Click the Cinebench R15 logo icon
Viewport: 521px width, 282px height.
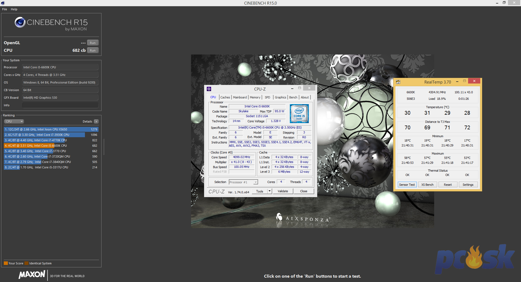[x=20, y=22]
